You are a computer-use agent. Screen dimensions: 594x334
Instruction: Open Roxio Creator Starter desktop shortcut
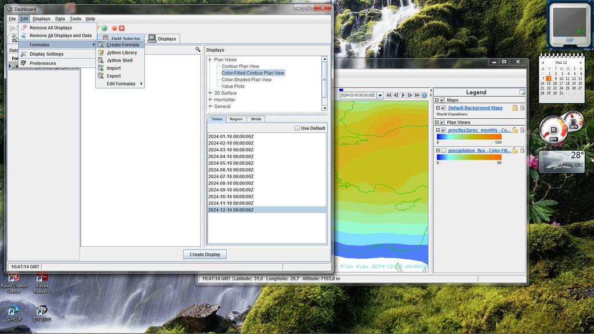pyautogui.click(x=14, y=283)
